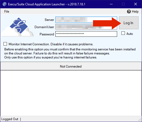This screenshot has width=142, height=122.
Task: Click the Password field label
Action: tap(47, 34)
